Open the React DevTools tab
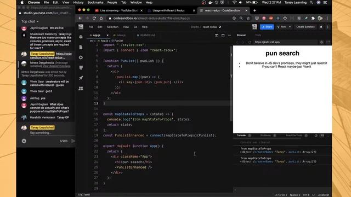Screen dimensions: 351x197 pos(294,135)
